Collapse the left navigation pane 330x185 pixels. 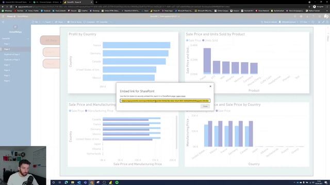(x=3, y=22)
